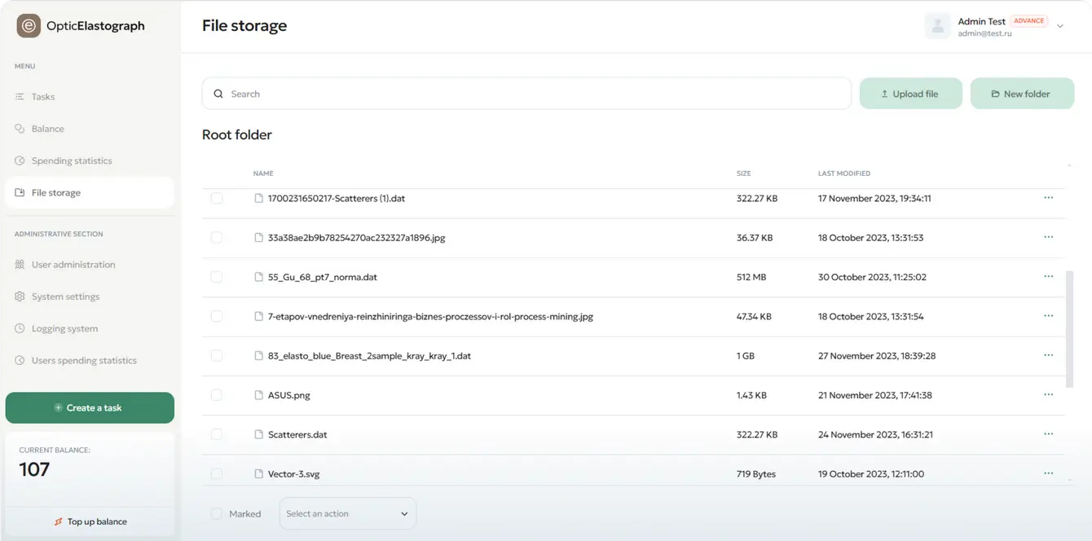Check the box for Scatterers.dat
The image size is (1092, 541).
tap(217, 434)
